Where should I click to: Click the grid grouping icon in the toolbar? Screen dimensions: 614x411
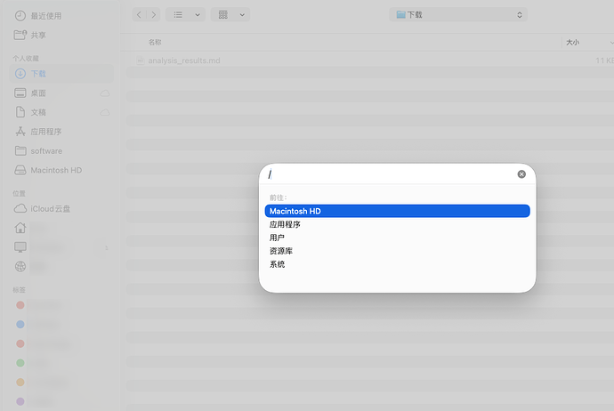pyautogui.click(x=222, y=15)
